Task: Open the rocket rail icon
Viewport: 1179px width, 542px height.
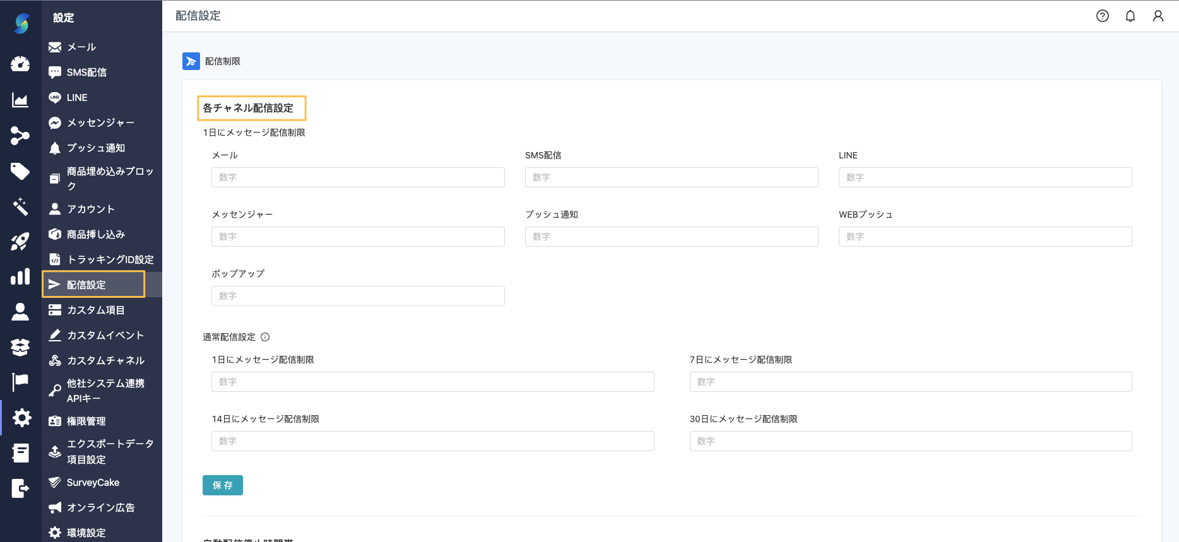Action: [20, 241]
